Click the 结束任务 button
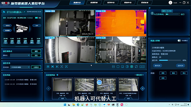Screen dimensions: 191x107 [x=181, y=66]
